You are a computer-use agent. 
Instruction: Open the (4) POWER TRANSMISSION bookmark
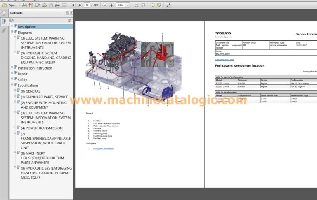(42, 128)
